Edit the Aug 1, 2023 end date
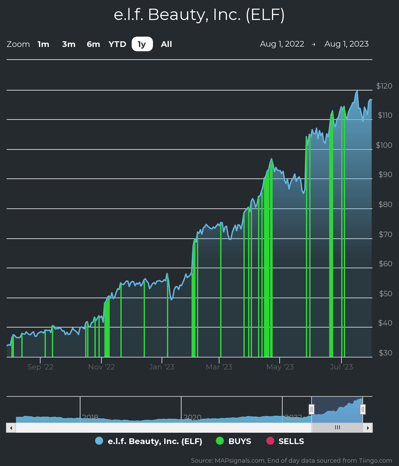 [x=346, y=44]
